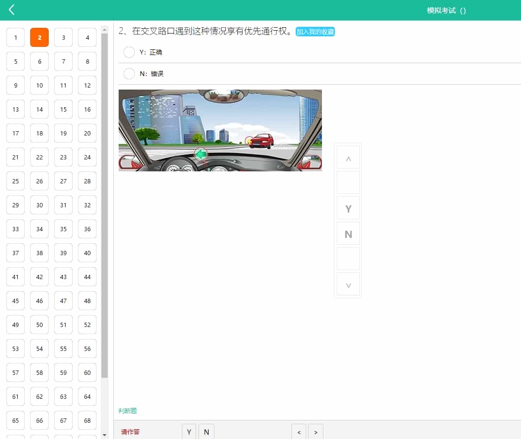Jump to question 1
521x439 pixels.
16,37
